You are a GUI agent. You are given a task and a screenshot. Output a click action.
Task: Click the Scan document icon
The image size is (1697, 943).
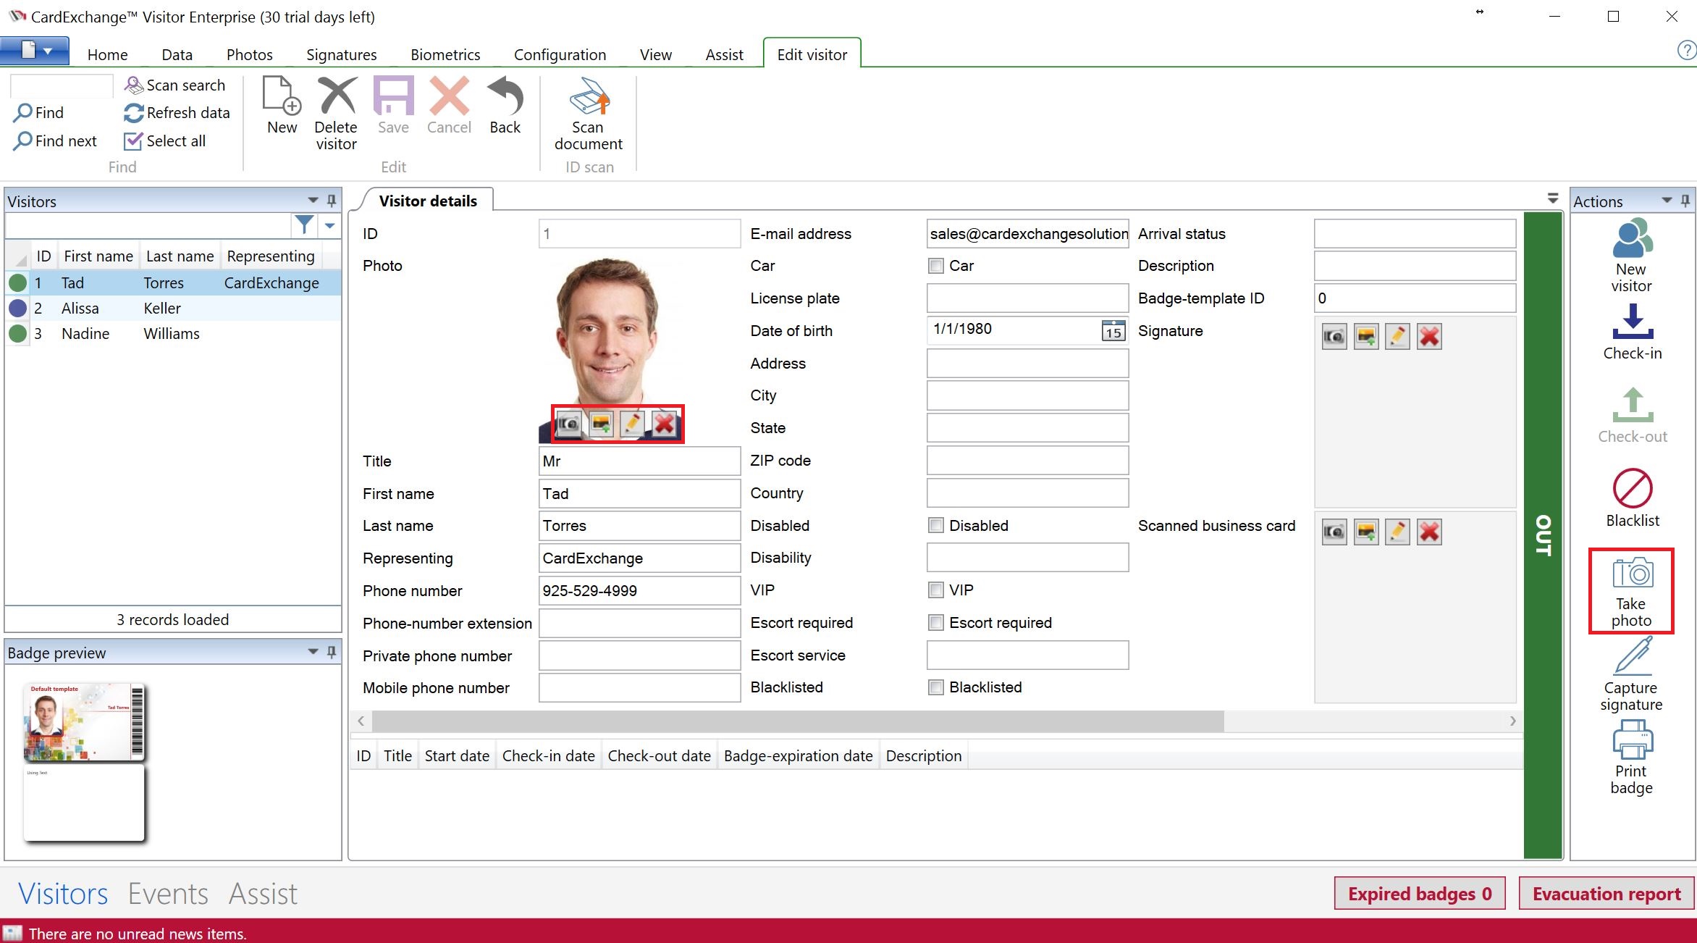coord(589,96)
